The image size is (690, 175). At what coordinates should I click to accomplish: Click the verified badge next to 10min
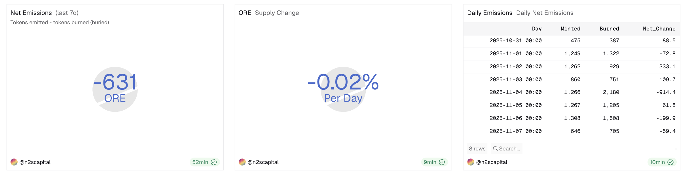pyautogui.click(x=671, y=162)
